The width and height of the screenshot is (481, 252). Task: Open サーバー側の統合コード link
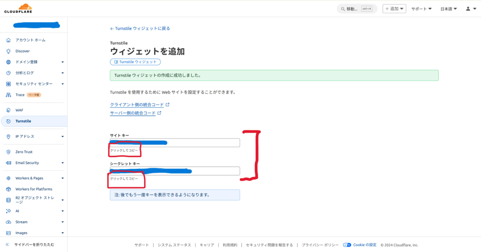click(x=133, y=113)
